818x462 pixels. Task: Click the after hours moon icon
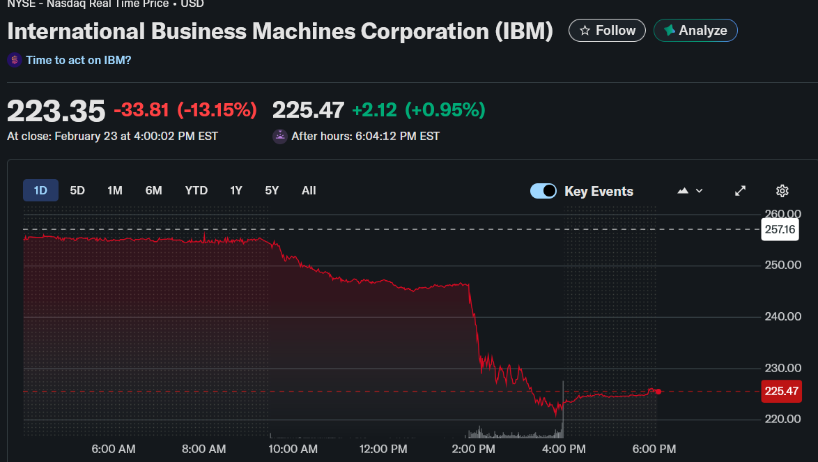[279, 137]
